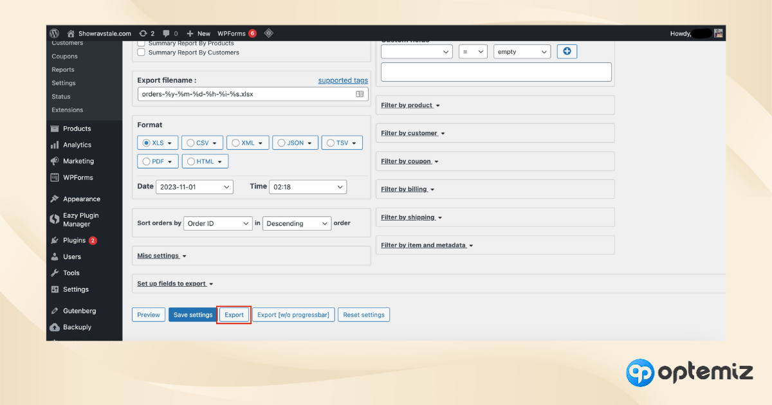Viewport: 772px width, 405px height.
Task: Click the Export filename text field
Action: (x=244, y=94)
